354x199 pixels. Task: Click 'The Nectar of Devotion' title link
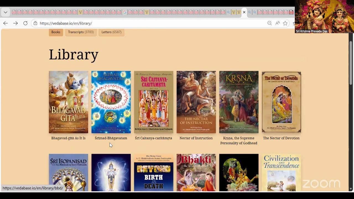[281, 138]
